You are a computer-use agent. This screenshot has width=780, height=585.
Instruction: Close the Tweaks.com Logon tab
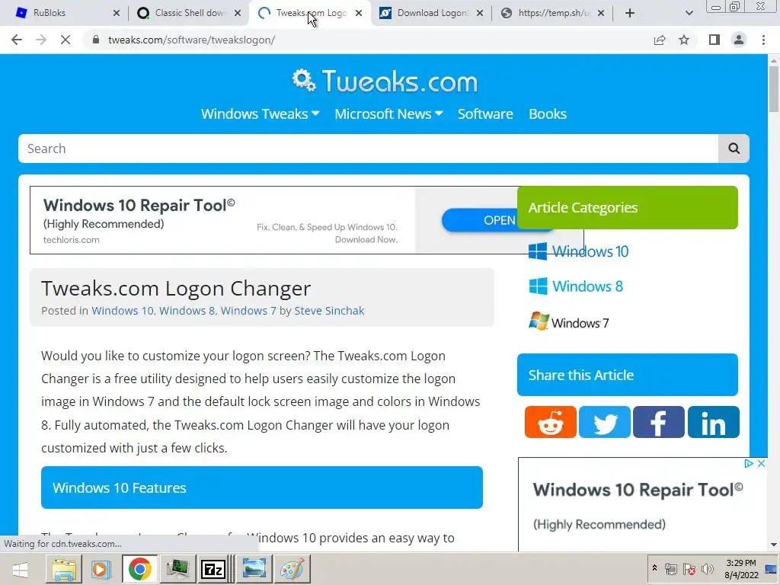(359, 13)
